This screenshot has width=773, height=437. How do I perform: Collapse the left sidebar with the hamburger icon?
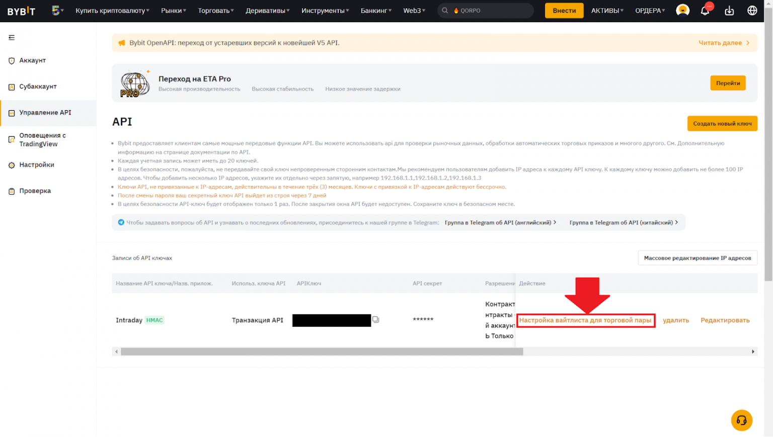pos(11,37)
